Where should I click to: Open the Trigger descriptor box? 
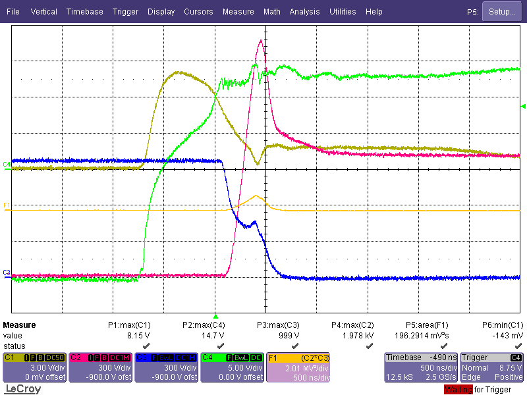[492, 367]
